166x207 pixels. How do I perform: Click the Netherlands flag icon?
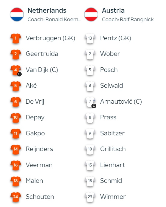click(x=17, y=15)
